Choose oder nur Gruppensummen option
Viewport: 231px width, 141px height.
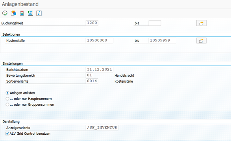(7, 105)
